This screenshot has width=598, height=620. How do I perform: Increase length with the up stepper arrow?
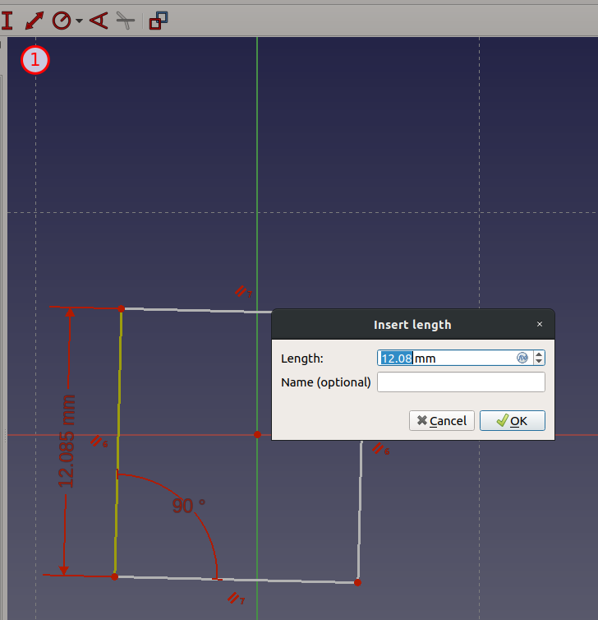[x=539, y=354]
